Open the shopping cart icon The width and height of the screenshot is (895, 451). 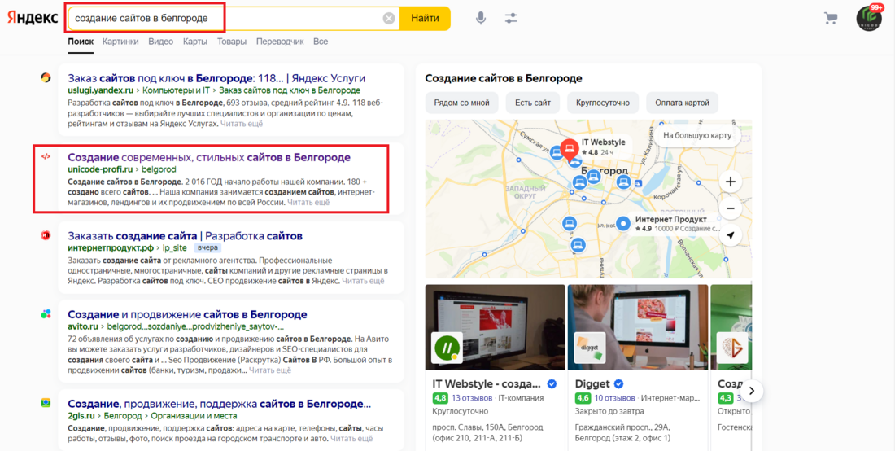click(831, 18)
